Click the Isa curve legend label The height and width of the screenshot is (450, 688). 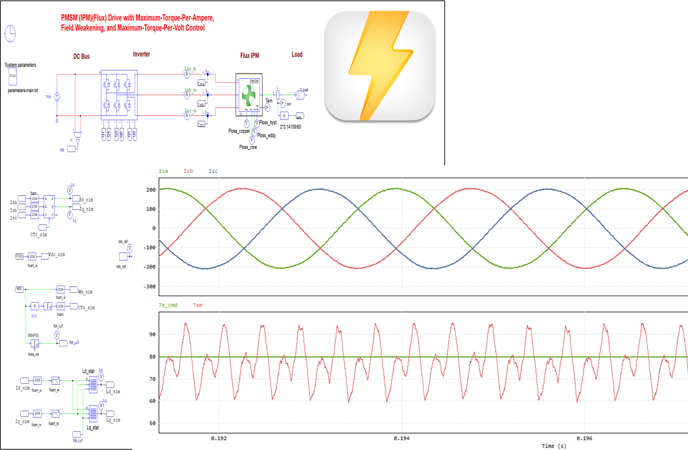click(x=163, y=171)
